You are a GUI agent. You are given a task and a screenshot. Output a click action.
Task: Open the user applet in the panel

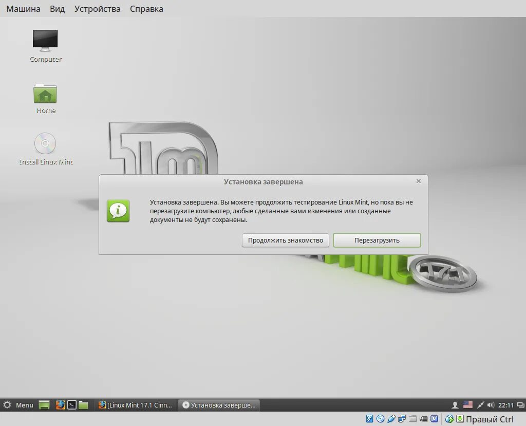point(455,405)
